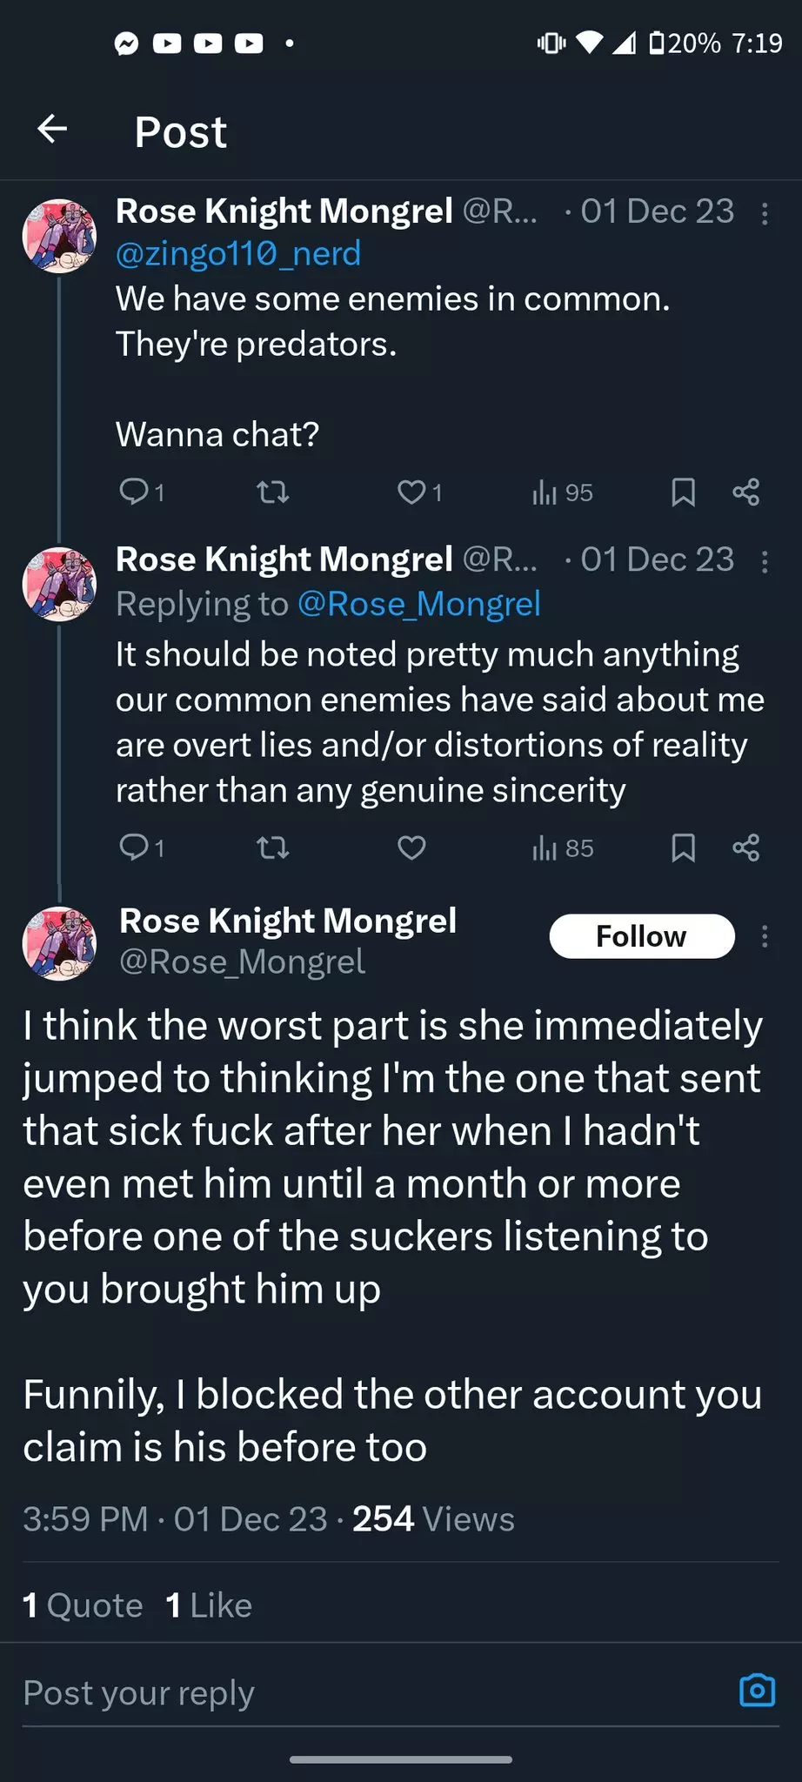View the 1 Quote list
Screen dimensions: 802x1782
[x=83, y=1605]
